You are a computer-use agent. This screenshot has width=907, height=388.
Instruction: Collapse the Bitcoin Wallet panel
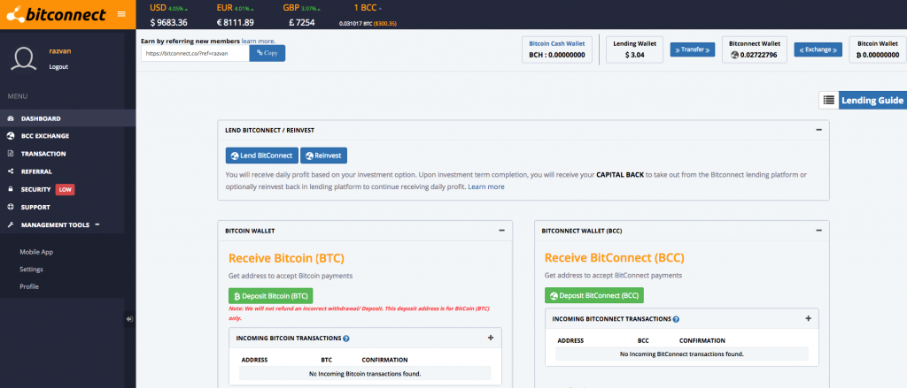coord(501,230)
